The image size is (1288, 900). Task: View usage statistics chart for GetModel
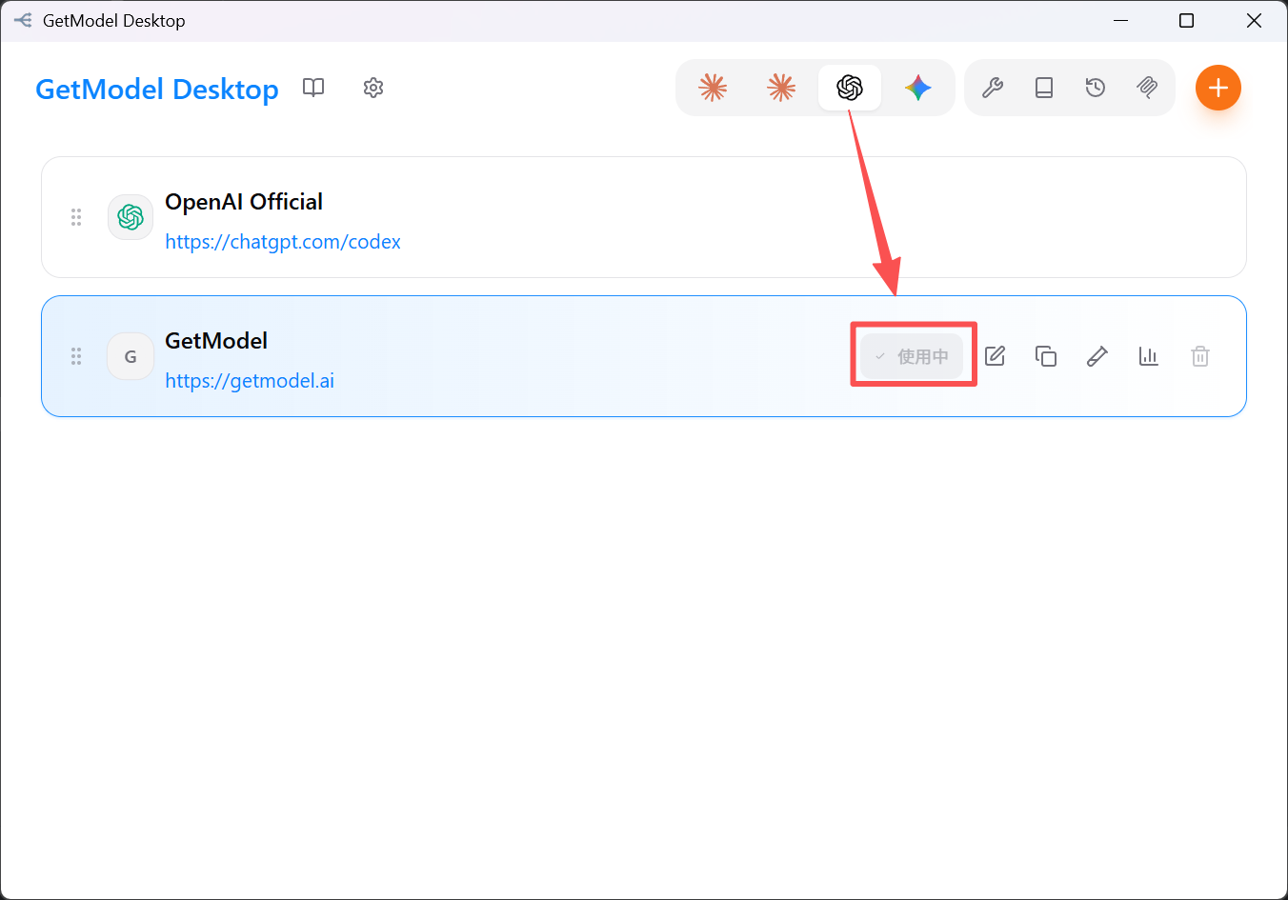point(1149,356)
